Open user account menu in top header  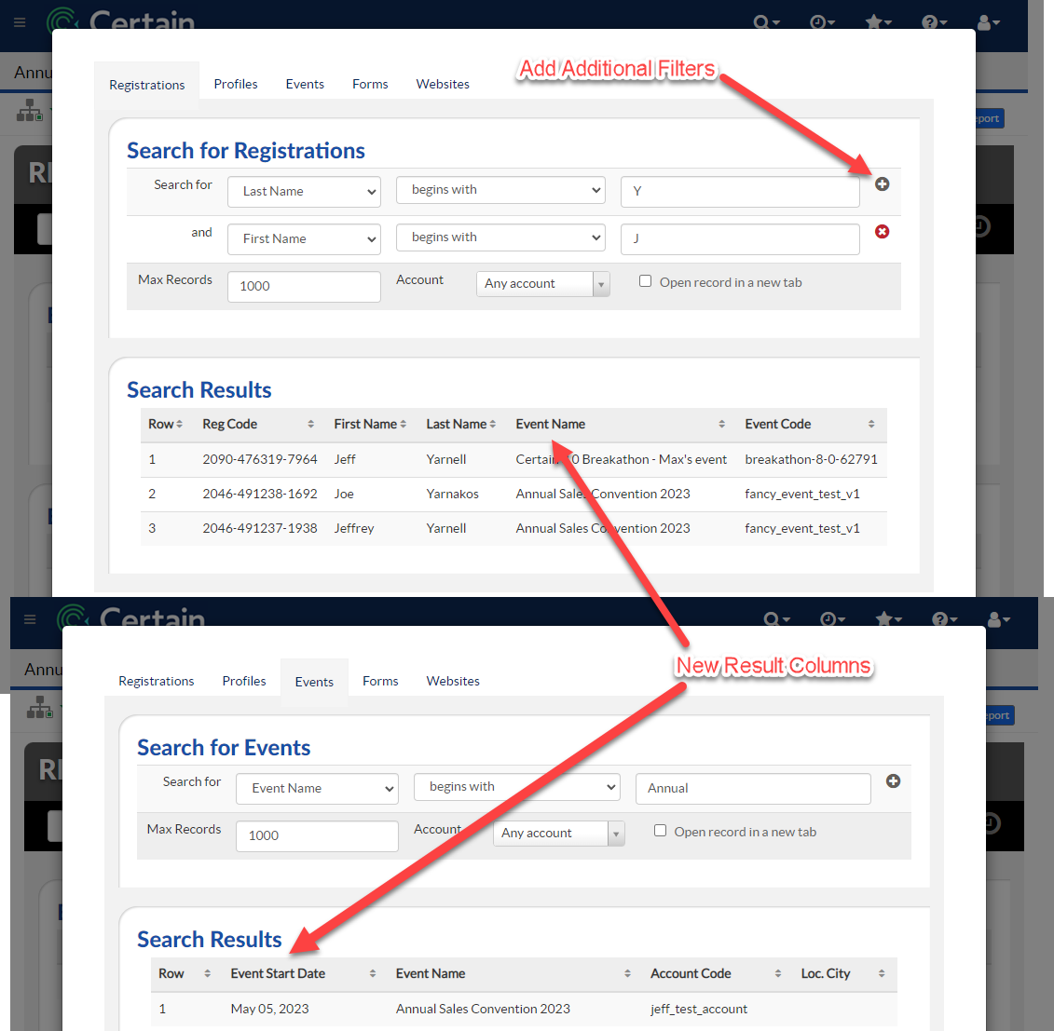click(988, 23)
